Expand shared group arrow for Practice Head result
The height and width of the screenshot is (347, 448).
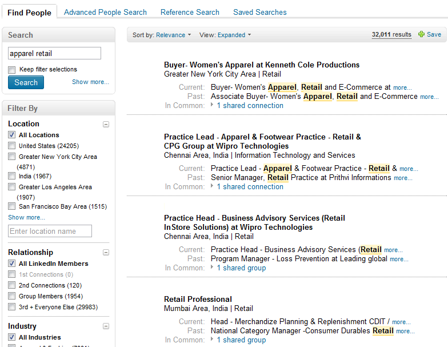212,268
